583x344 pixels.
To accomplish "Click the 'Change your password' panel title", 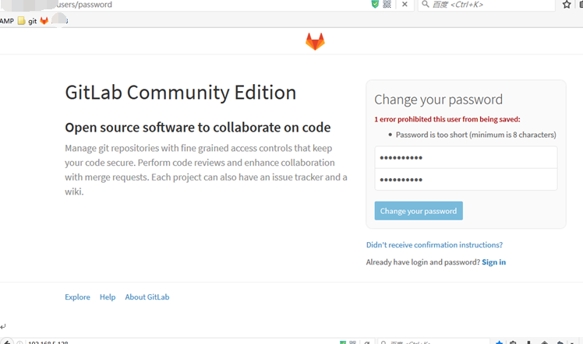I will [x=438, y=100].
